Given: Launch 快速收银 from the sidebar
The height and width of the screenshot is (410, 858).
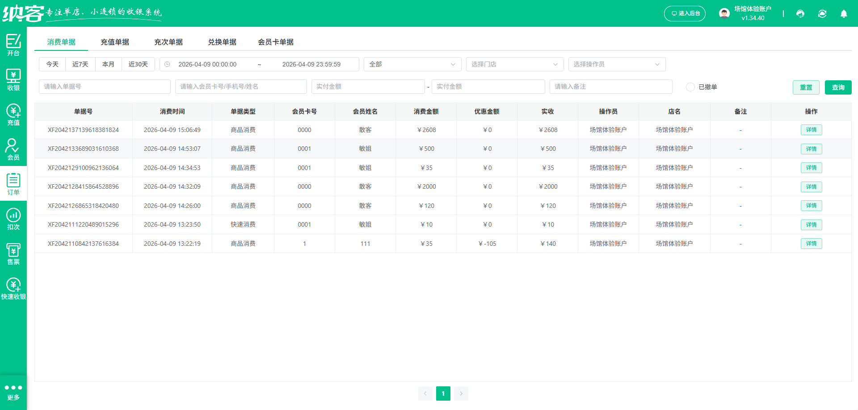Looking at the screenshot, I should [13, 288].
